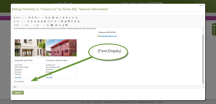Add an anchor with flag icon
The image size is (216, 104).
coord(62,21)
